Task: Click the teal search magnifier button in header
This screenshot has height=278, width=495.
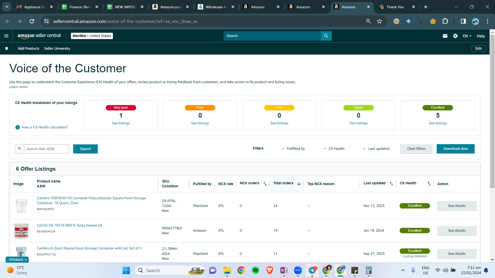Action: [x=326, y=36]
